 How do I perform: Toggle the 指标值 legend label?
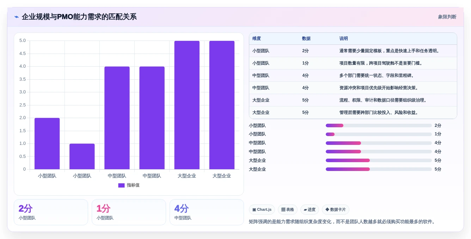tap(133, 185)
